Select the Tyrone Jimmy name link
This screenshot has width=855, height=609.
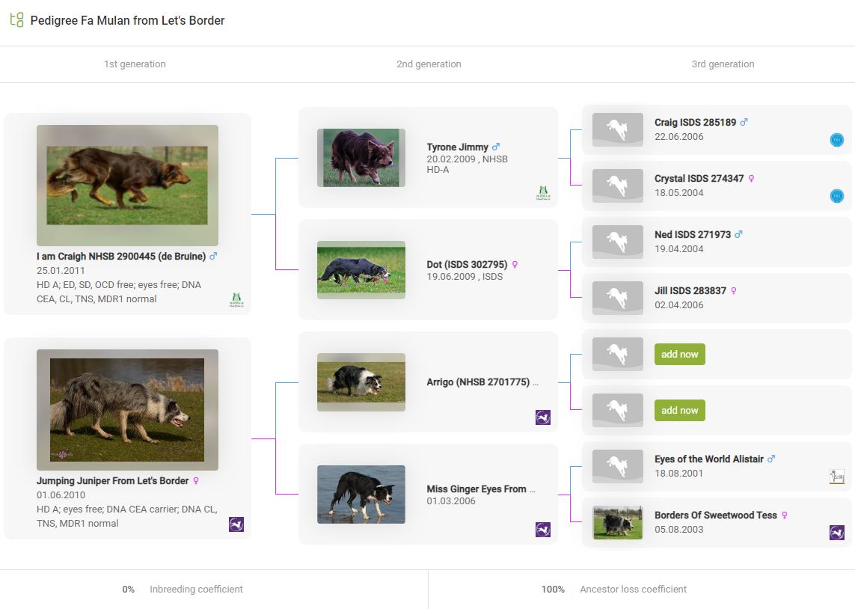(x=457, y=147)
